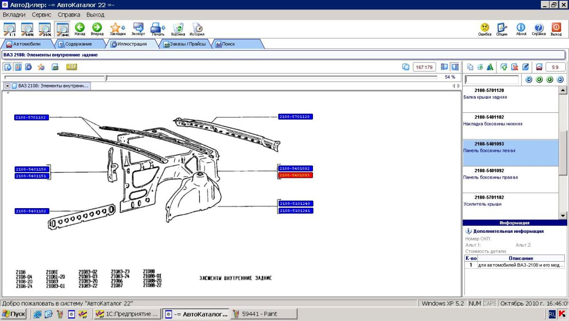
Task: Click the Выход exit icon
Action: point(556,29)
